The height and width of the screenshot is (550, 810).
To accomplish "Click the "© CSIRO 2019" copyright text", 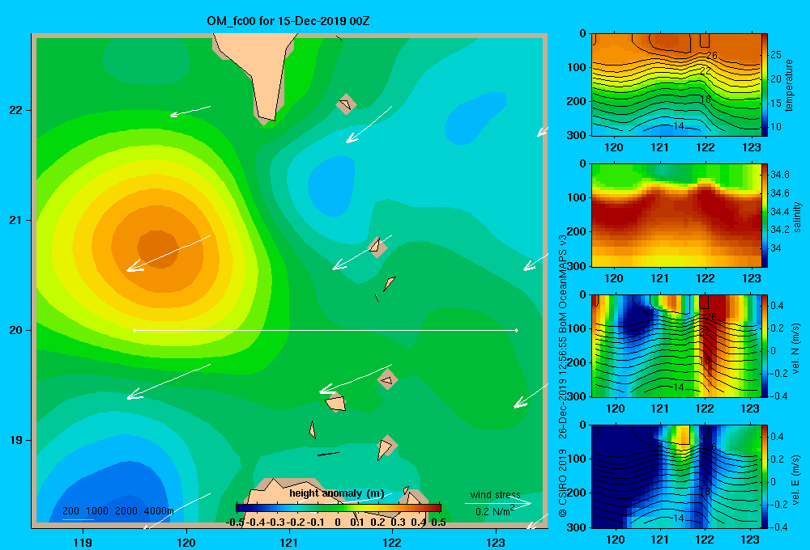I will point(563,483).
